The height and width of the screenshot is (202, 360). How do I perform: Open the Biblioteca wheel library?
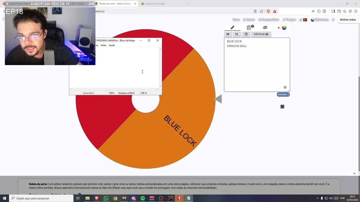pyautogui.click(x=319, y=20)
